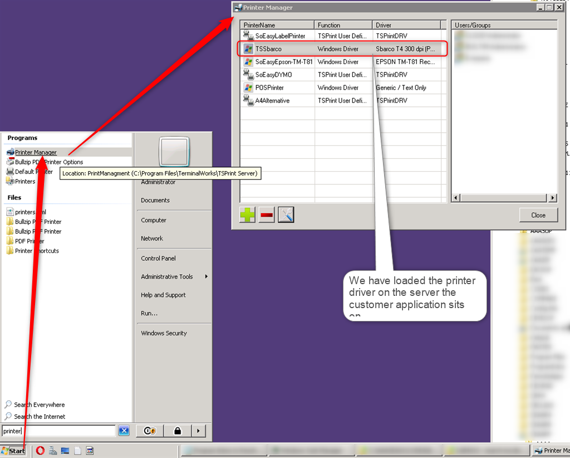Click 'TSPrintDRV' in the A4Alternative row
Screen dimensions: 570x458
tap(391, 100)
